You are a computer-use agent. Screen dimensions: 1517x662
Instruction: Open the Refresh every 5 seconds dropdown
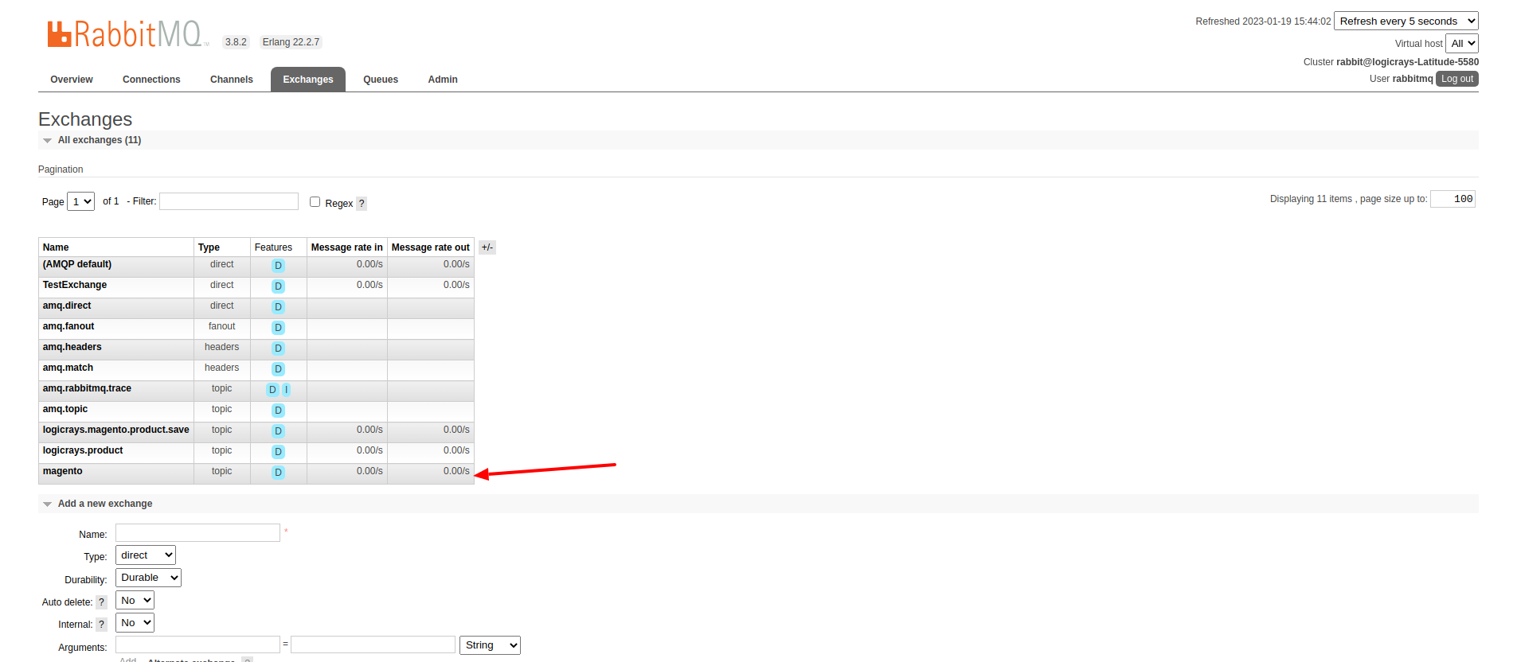point(1406,21)
